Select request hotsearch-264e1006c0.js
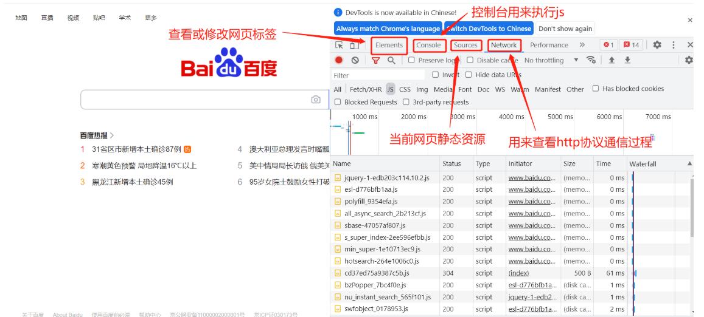 pyautogui.click(x=382, y=261)
